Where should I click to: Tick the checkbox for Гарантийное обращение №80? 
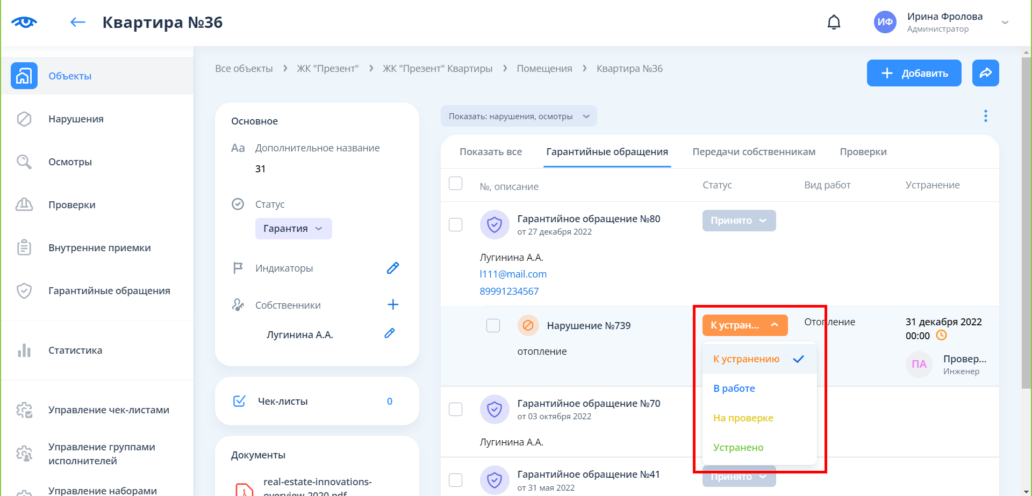[x=455, y=224]
